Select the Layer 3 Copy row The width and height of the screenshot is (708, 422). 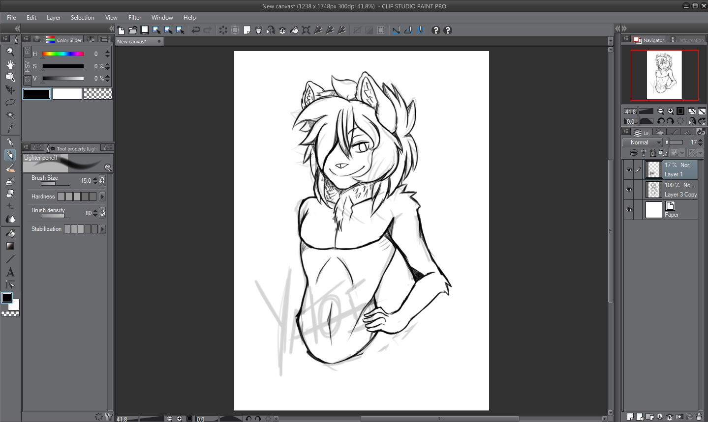coord(671,190)
